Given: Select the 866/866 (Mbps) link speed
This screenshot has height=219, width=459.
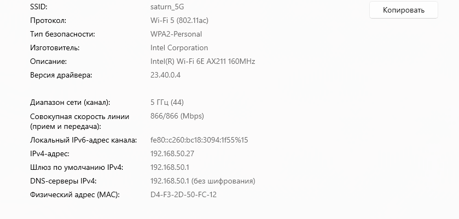Looking at the screenshot, I should [x=177, y=116].
